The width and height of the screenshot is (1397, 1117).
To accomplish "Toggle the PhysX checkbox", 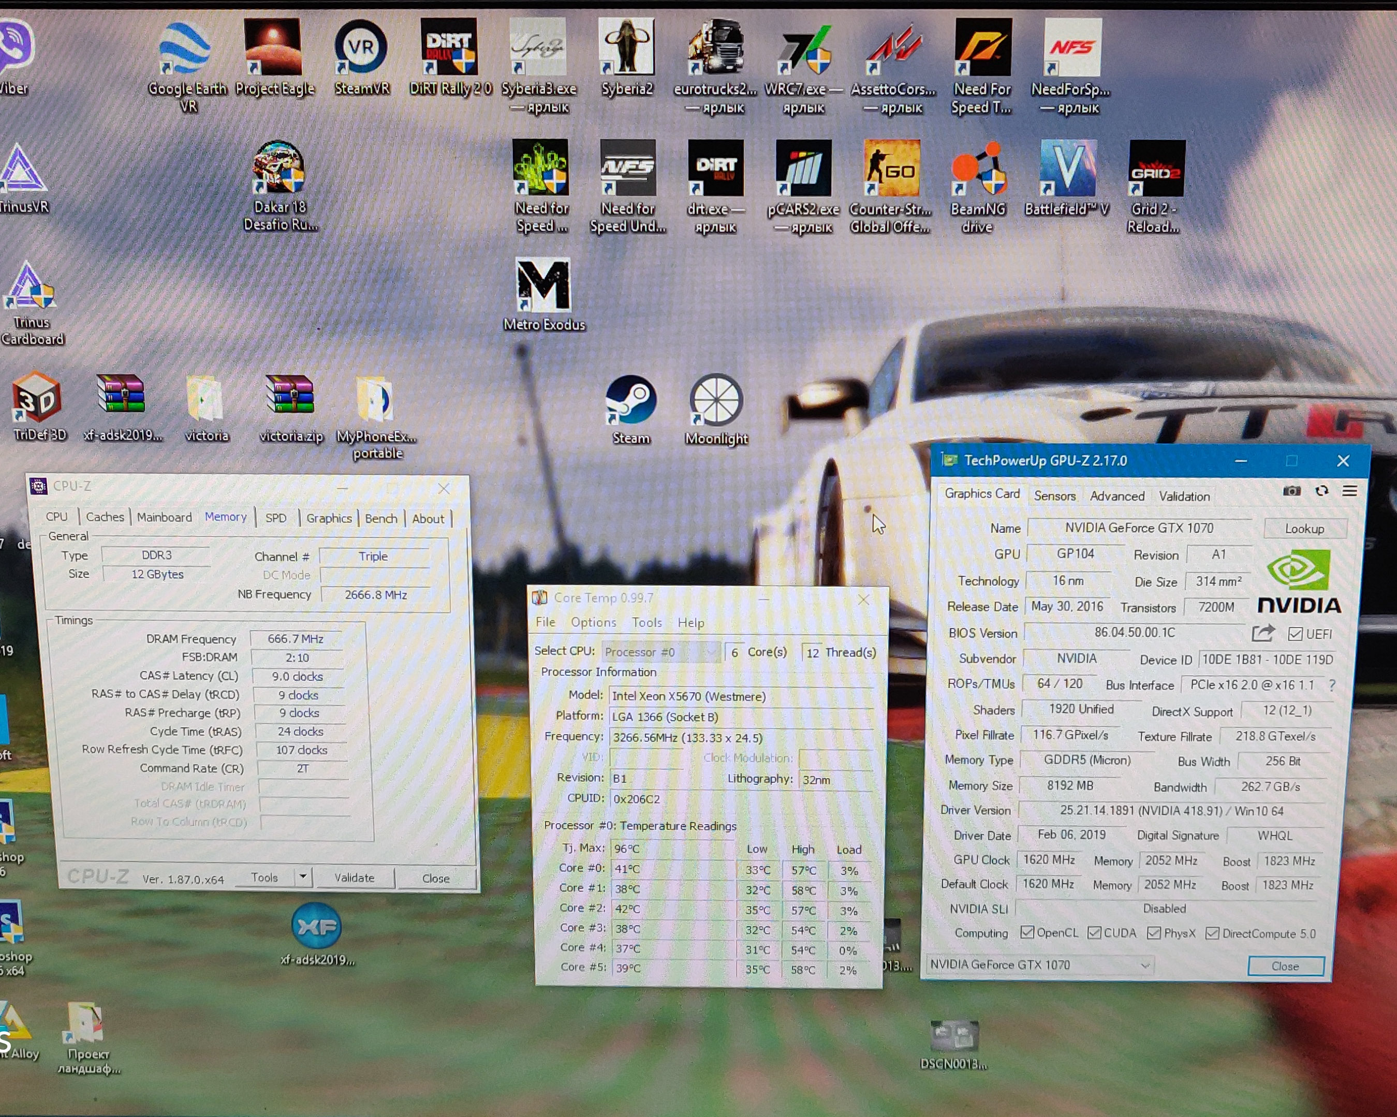I will click(x=1154, y=933).
